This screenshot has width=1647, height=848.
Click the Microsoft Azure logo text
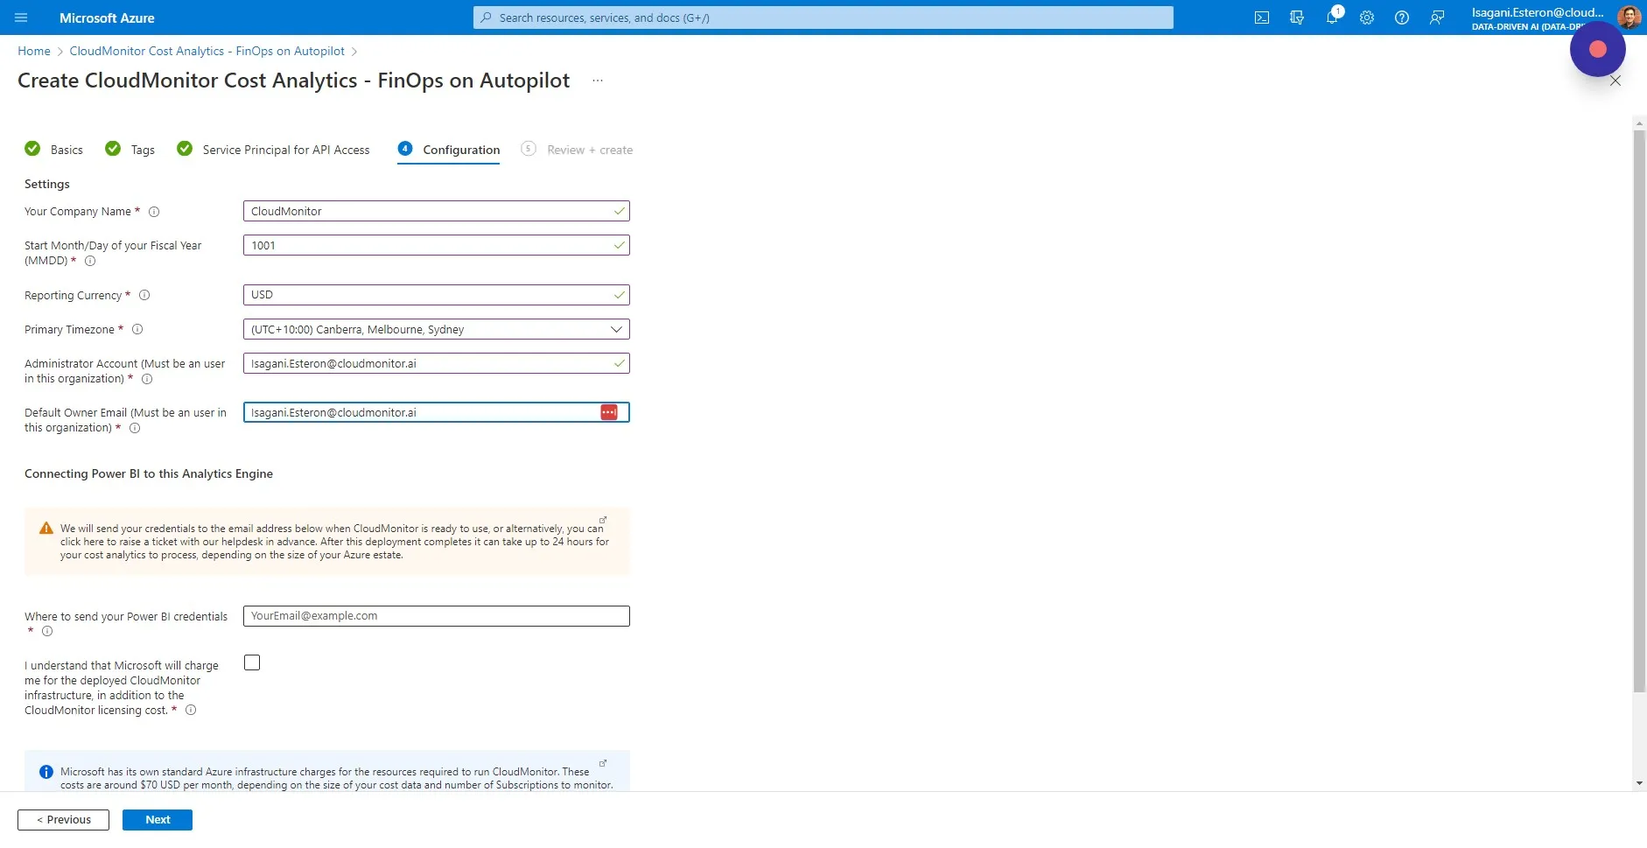click(107, 18)
